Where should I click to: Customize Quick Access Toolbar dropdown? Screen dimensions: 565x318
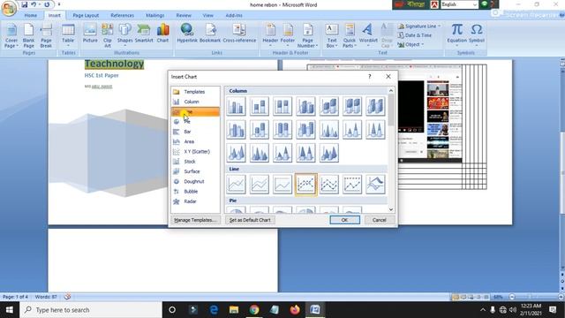pos(59,4)
